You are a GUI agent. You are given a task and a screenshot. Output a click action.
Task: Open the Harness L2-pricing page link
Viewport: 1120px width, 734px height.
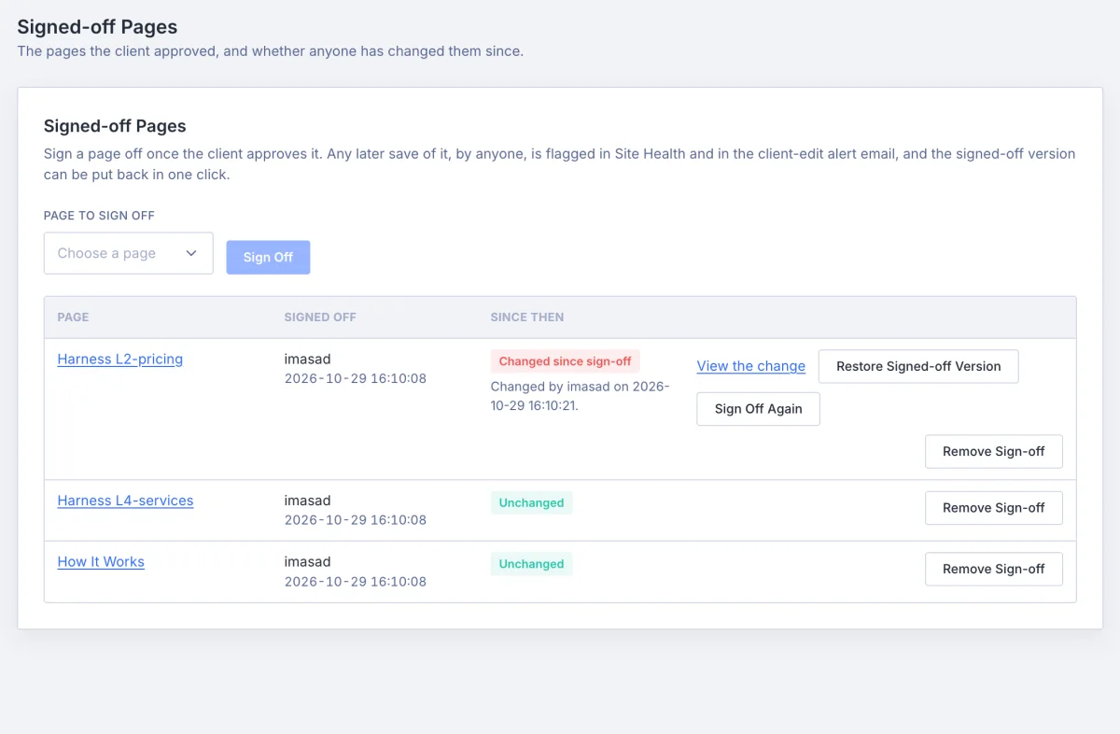[x=120, y=359]
